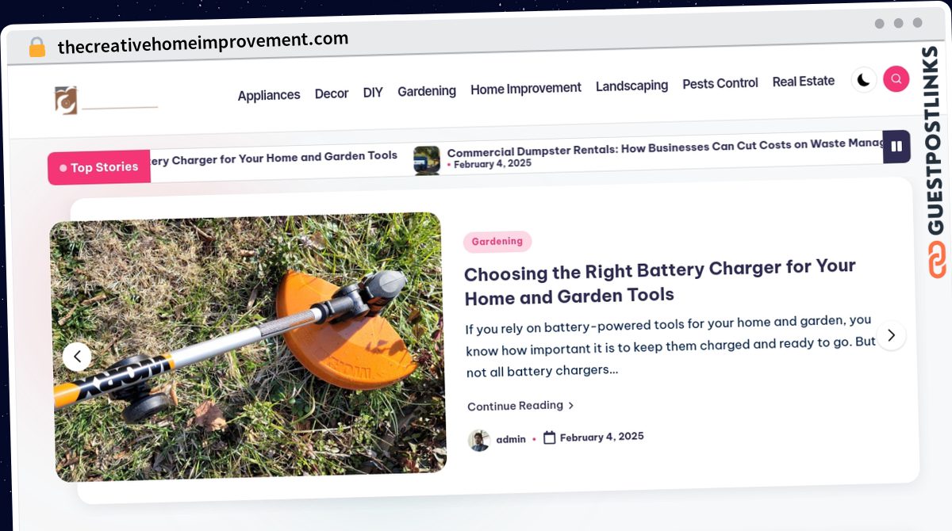Click the grass trimmer featured image
The height and width of the screenshot is (531, 952).
pyautogui.click(x=248, y=347)
